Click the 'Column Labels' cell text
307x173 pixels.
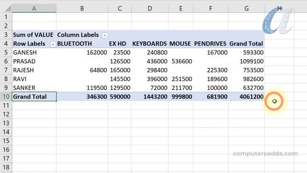click(x=78, y=35)
